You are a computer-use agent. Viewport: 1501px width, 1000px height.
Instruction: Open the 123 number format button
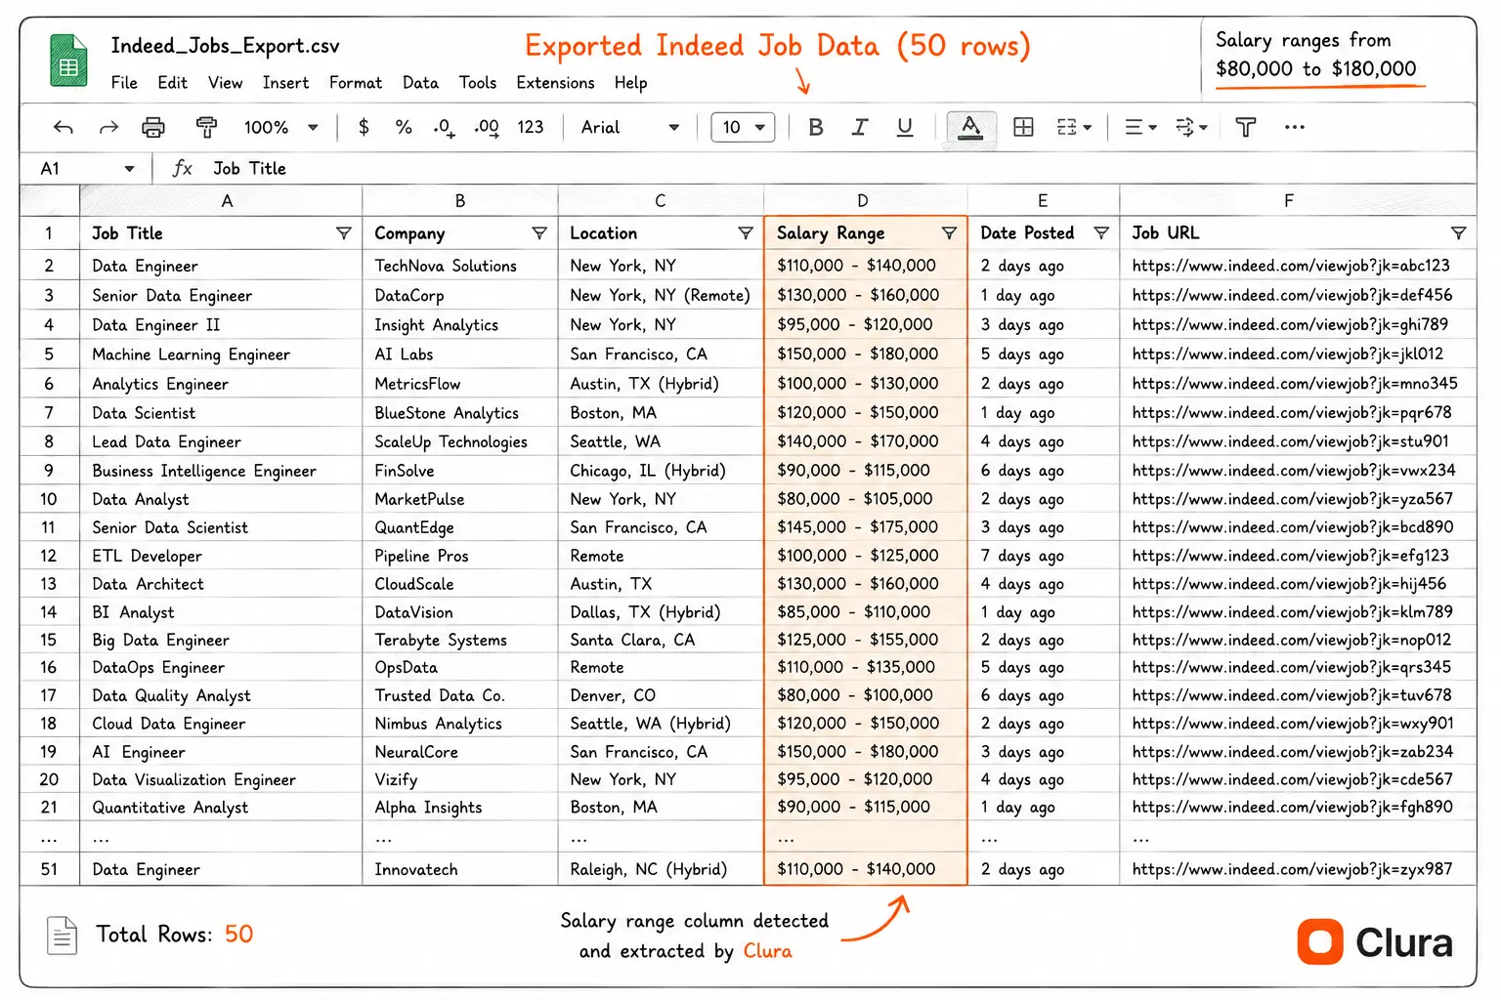pos(531,127)
